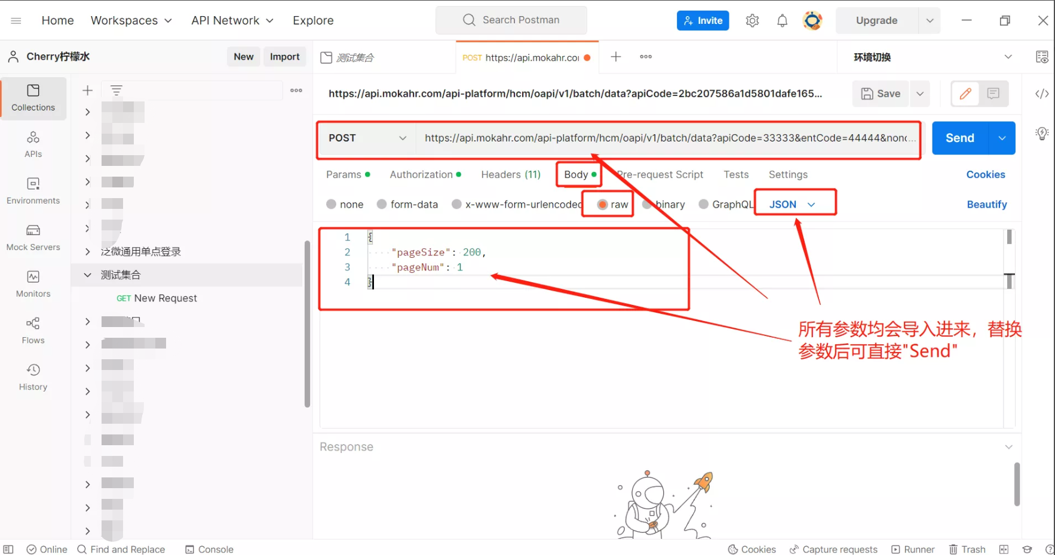Open the API Network menu

(x=232, y=20)
